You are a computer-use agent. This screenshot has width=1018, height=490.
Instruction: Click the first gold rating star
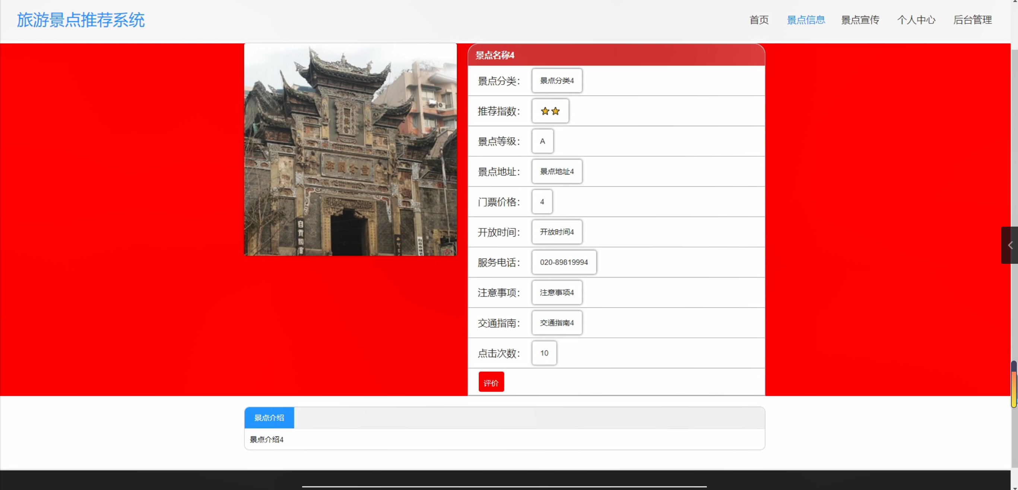[545, 111]
